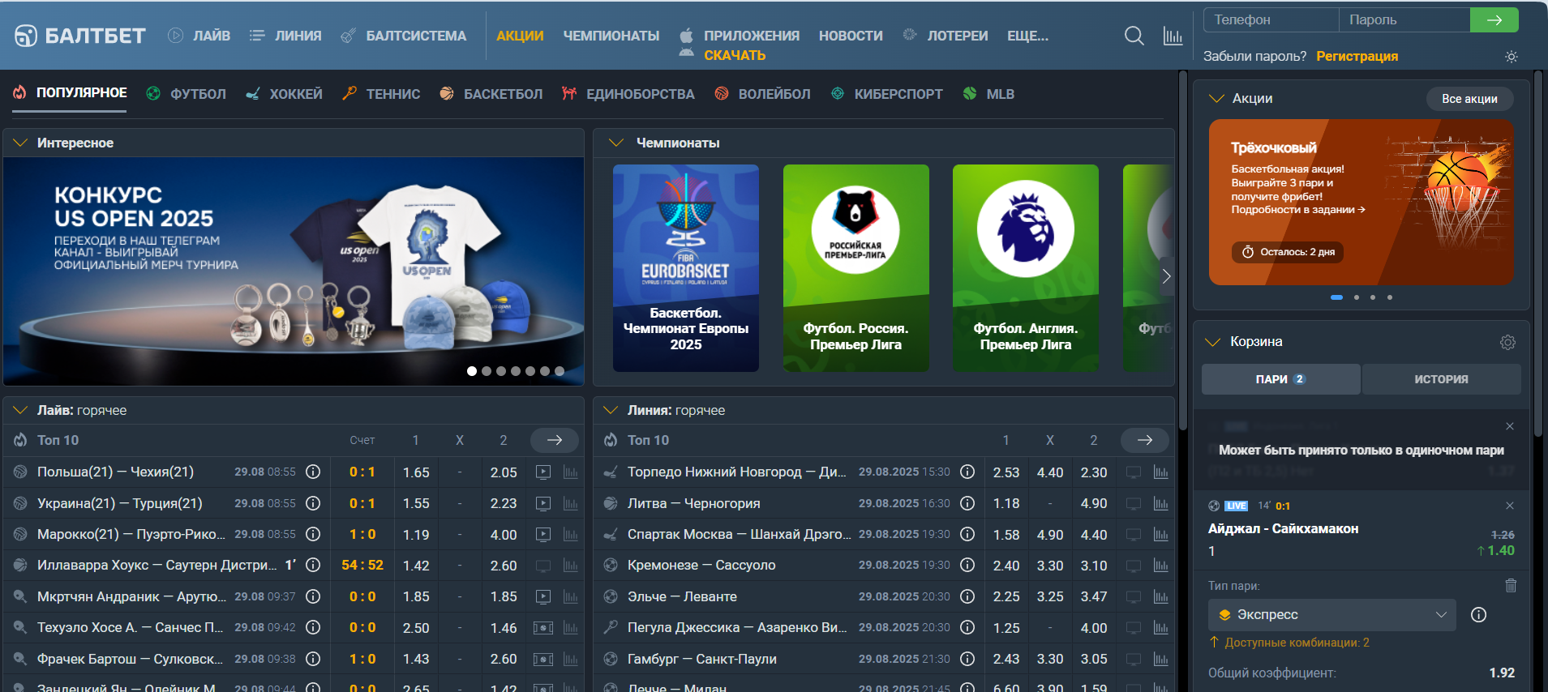The width and height of the screenshot is (1548, 692).
Task: Pick draw odds 4.40 for Торпедо match
Action: click(1050, 472)
